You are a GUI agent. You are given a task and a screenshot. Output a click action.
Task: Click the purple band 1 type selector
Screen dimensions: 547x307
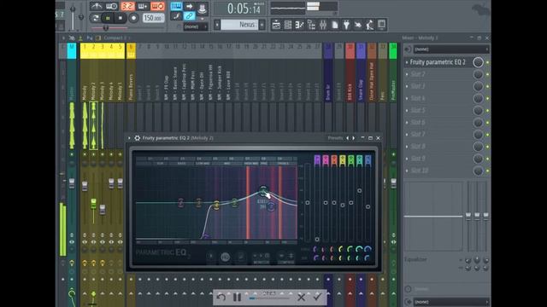(317, 159)
